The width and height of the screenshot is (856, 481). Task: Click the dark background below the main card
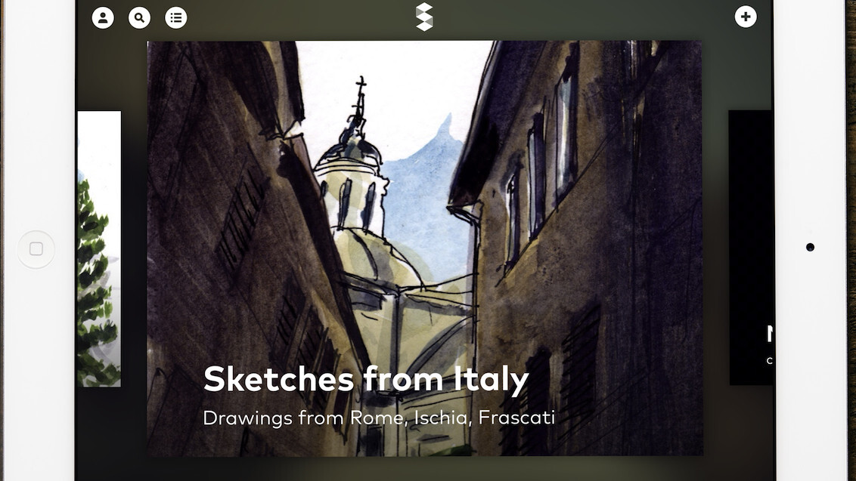(x=425, y=469)
